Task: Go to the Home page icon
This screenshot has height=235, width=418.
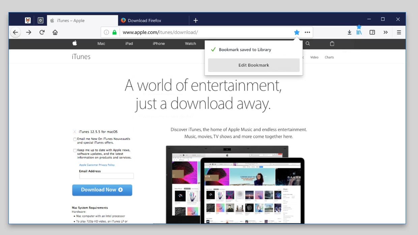Action: tap(55, 32)
